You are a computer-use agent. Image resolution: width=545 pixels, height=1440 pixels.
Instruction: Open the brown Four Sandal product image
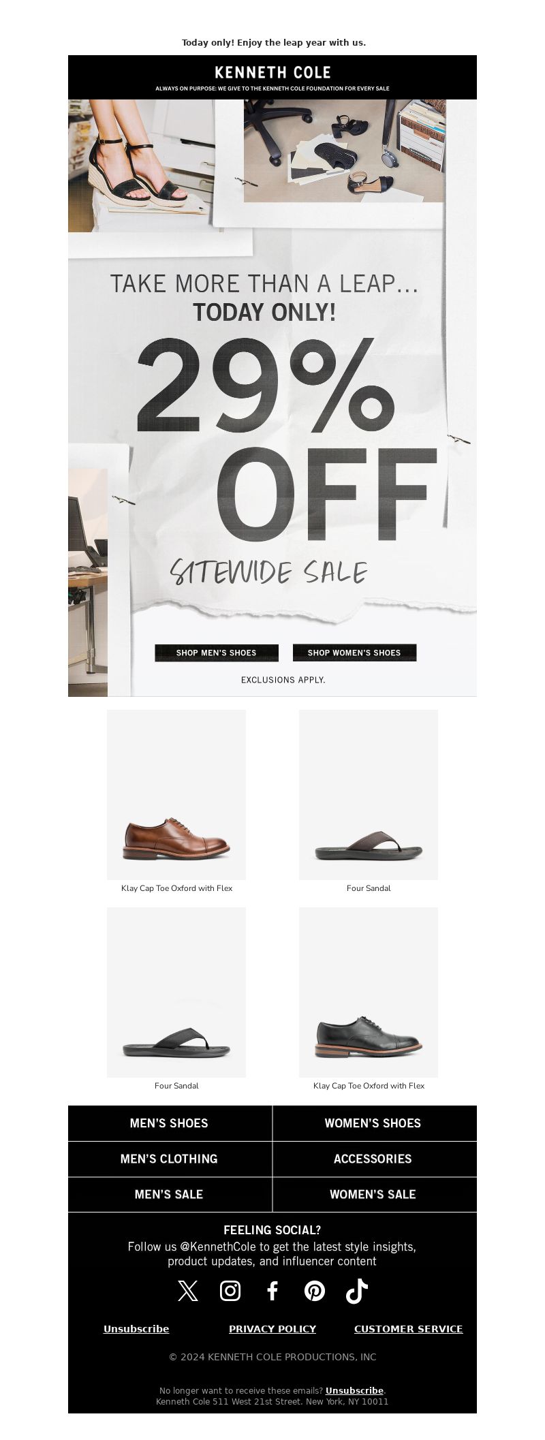[x=369, y=794]
